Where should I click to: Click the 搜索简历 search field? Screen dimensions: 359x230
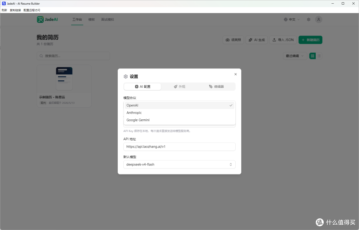[73, 56]
